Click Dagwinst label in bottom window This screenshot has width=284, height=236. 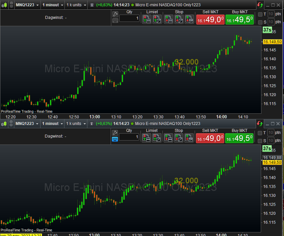tap(54, 136)
